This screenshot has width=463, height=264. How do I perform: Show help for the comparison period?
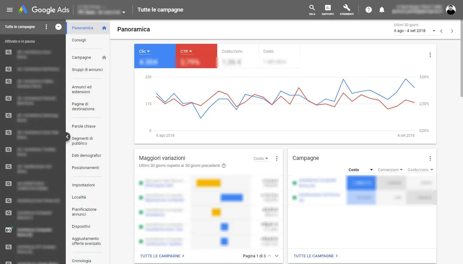tap(224, 166)
